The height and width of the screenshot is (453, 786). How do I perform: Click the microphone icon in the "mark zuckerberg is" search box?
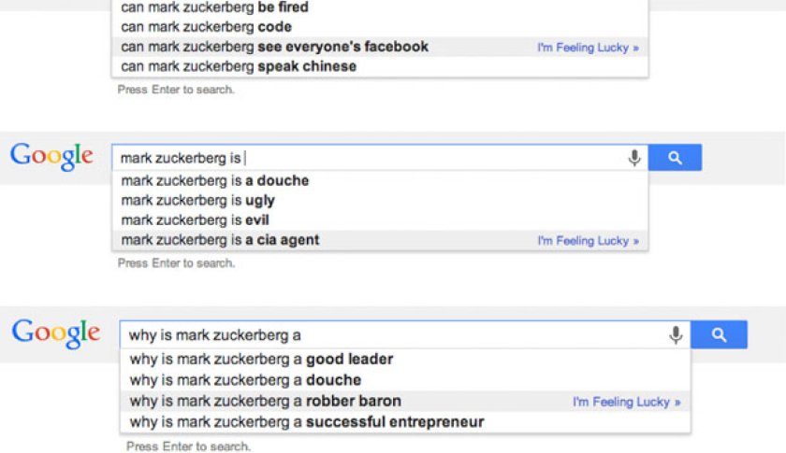pyautogui.click(x=634, y=159)
